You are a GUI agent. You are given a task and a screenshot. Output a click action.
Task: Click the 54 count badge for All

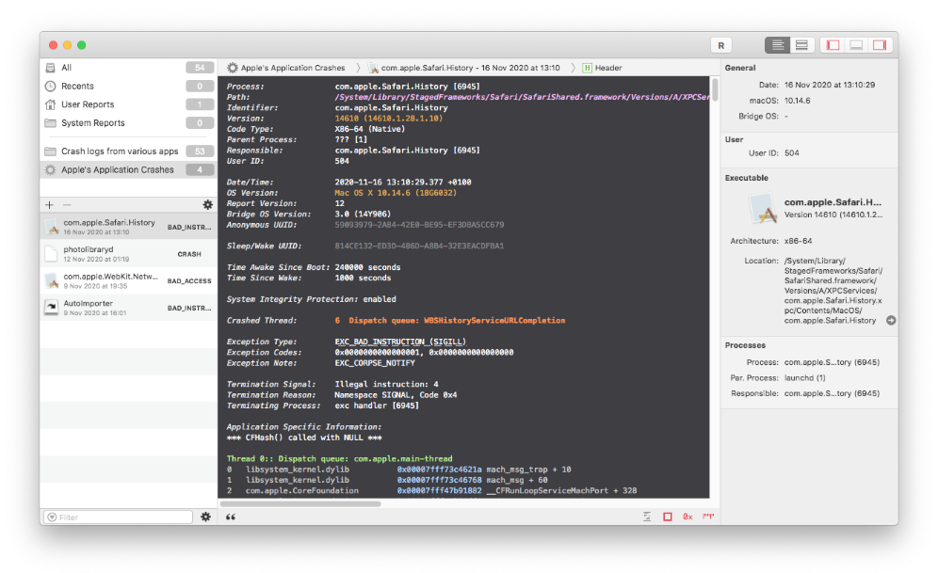tap(200, 68)
